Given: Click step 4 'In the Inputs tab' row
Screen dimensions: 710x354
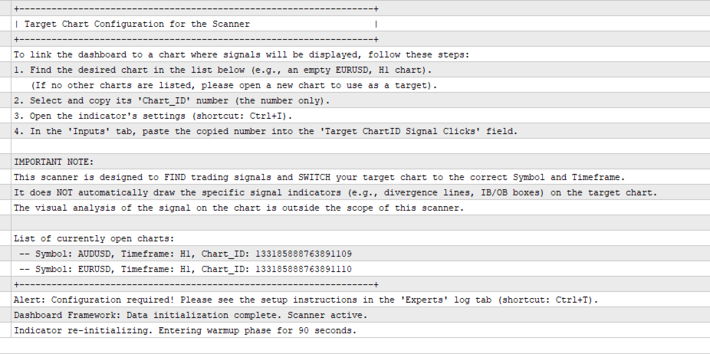Looking at the screenshot, I should [x=360, y=131].
